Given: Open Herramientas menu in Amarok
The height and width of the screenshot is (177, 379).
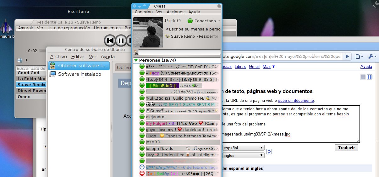Looking at the screenshot, I should [x=107, y=28].
